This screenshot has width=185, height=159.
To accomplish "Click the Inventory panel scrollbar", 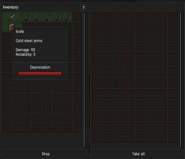I will (x=85, y=80).
